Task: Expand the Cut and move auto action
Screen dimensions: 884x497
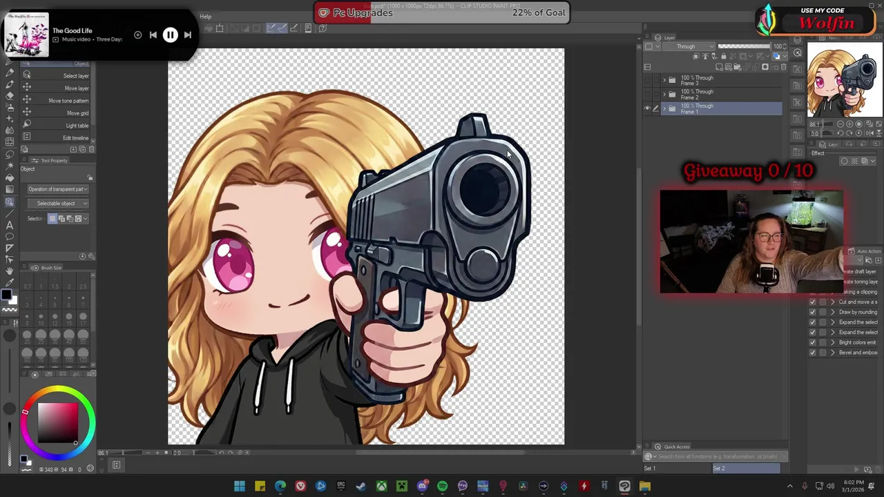Action: pyautogui.click(x=832, y=302)
